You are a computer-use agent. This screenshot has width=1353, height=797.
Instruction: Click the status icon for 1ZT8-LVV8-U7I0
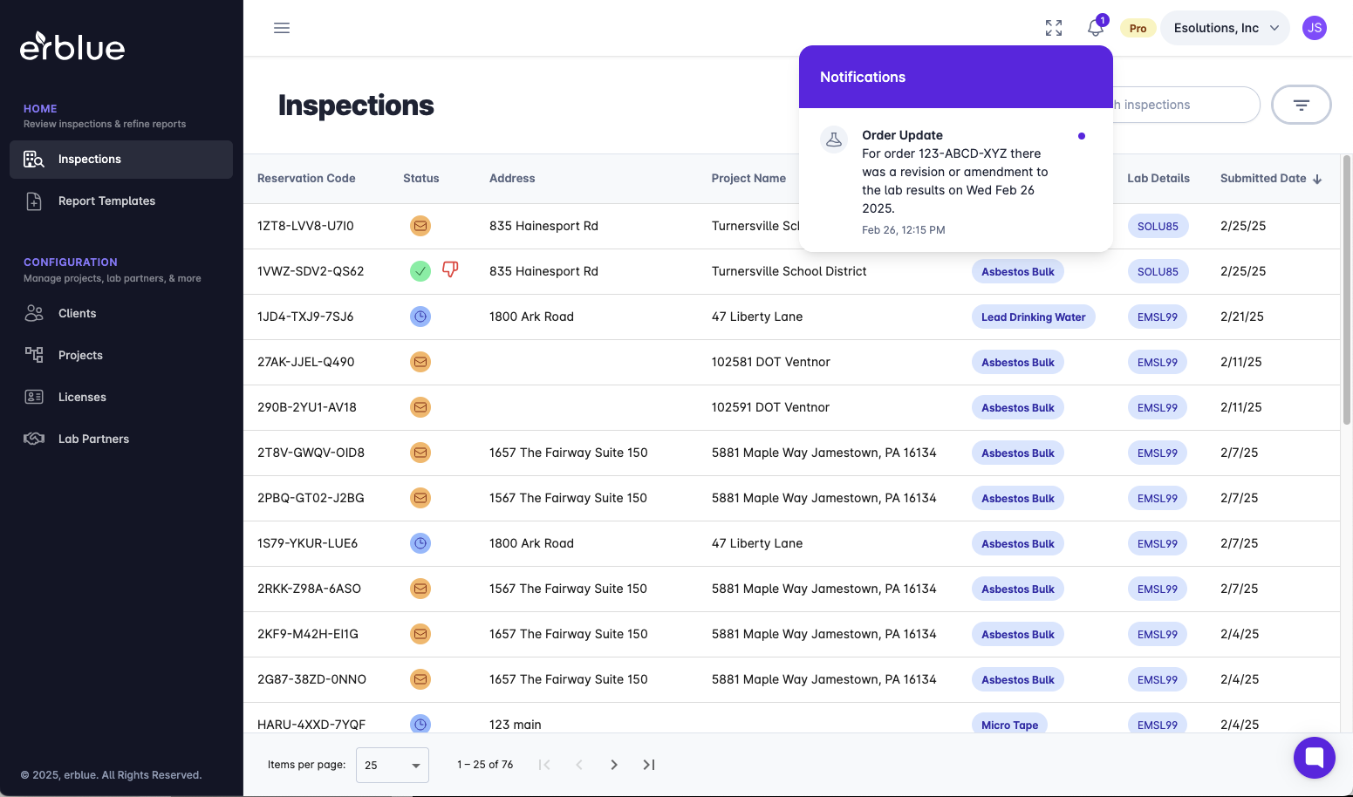(x=420, y=226)
